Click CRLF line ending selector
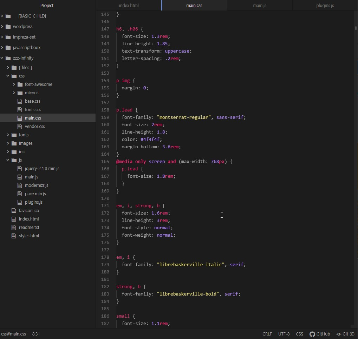The image size is (358, 339). tap(267, 334)
